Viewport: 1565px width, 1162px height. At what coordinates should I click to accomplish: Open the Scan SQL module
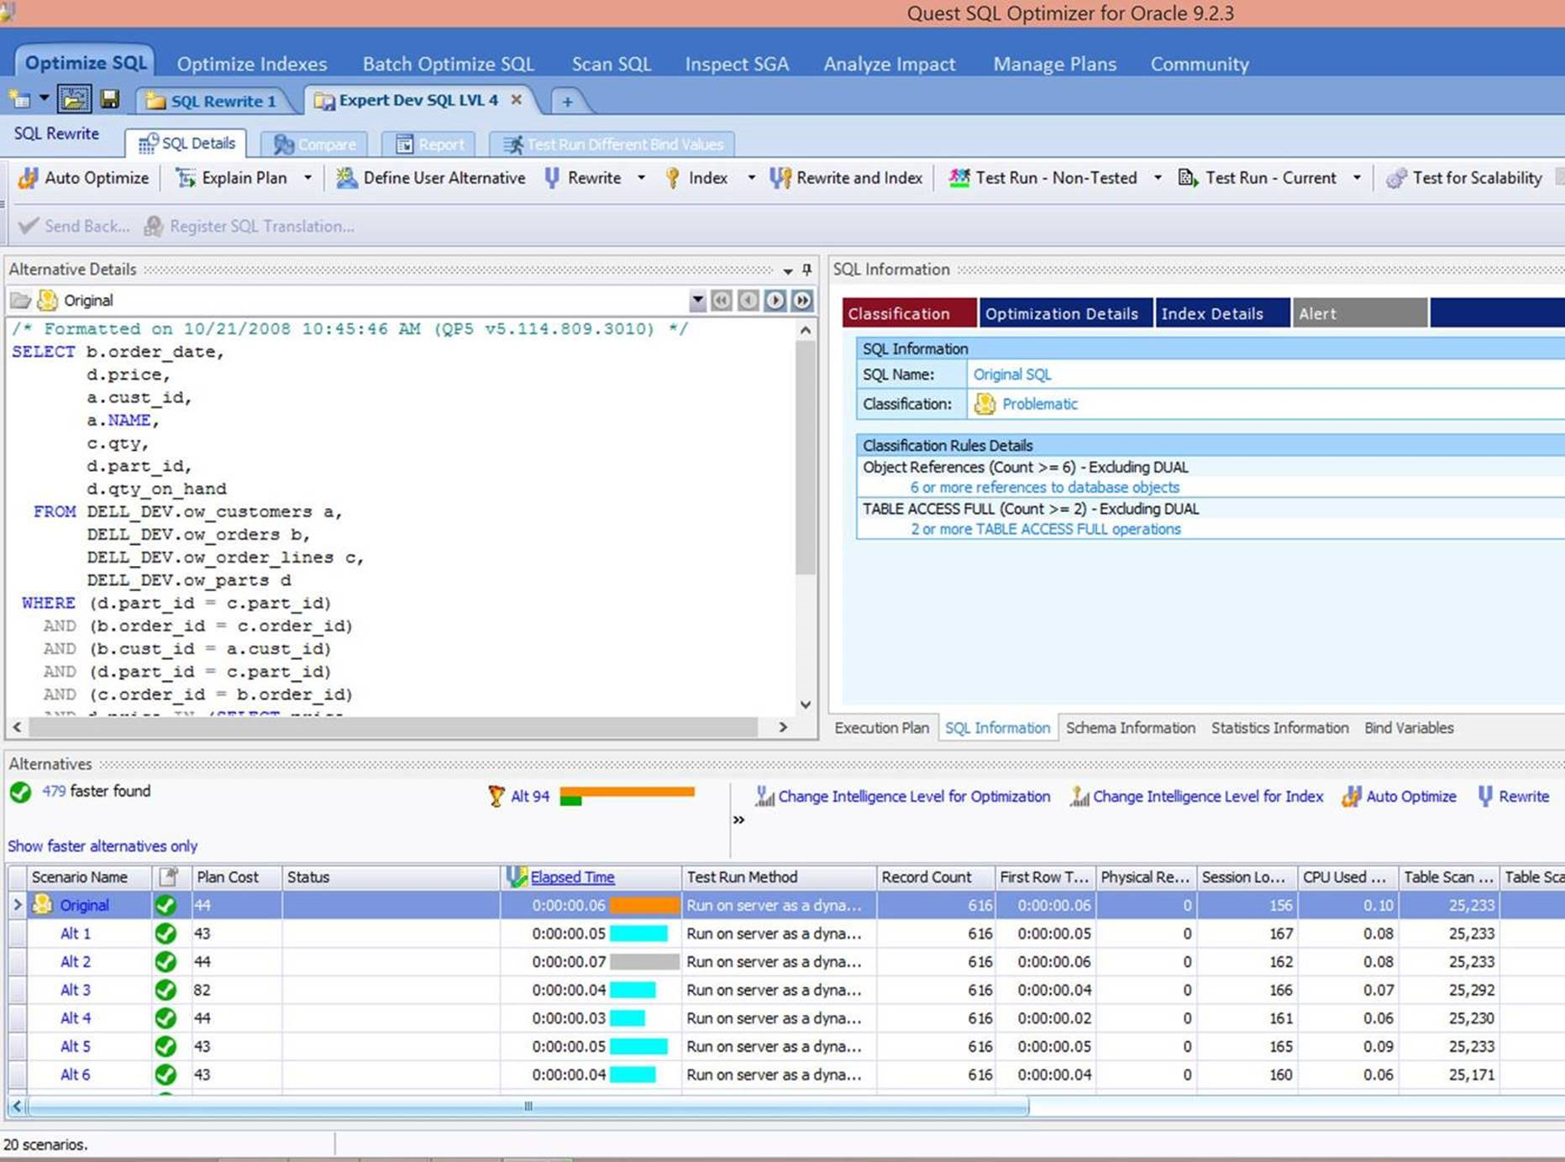pyautogui.click(x=612, y=64)
